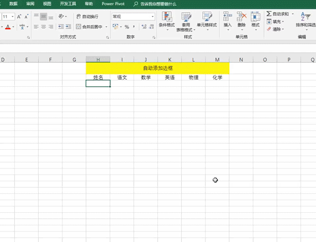Viewport: 316px width, 242px height.
Task: Expand the font size 11 dropdown
Action: click(x=13, y=17)
